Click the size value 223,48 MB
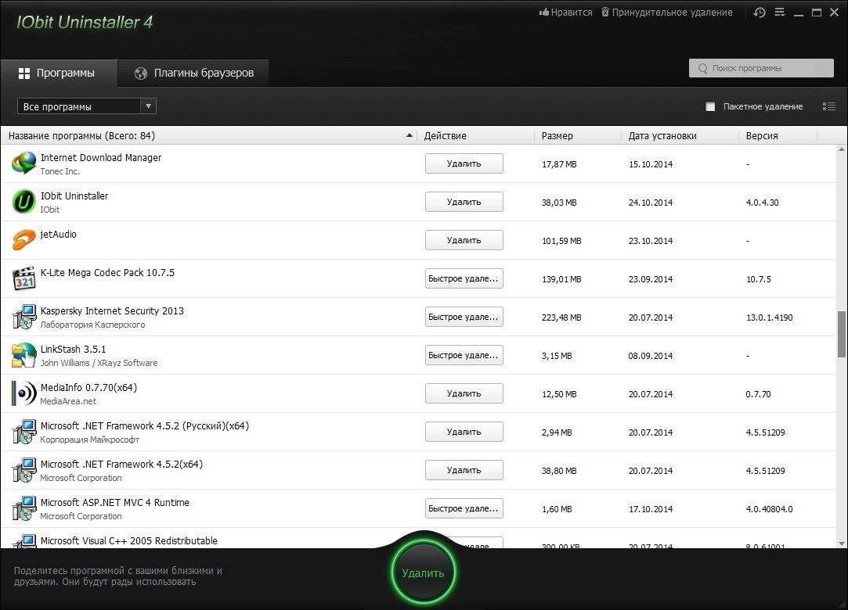Viewport: 848px width, 610px height. click(x=561, y=318)
